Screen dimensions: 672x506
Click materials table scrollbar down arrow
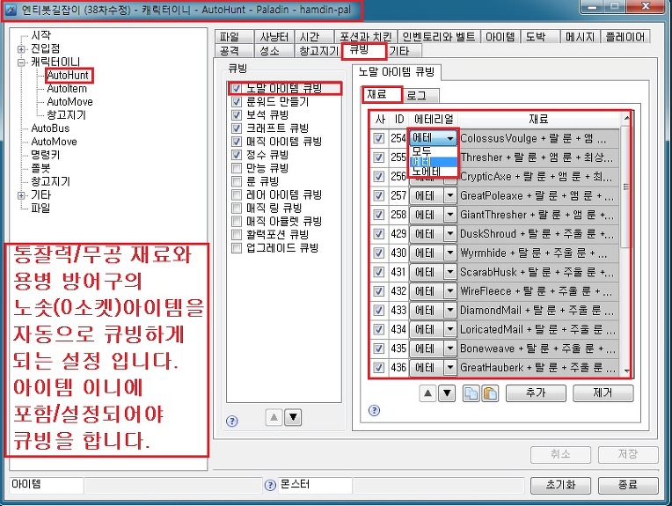(x=626, y=370)
